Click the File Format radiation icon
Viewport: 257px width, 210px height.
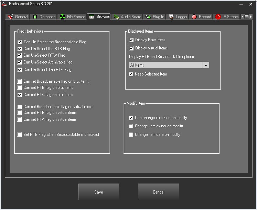pyautogui.click(x=62, y=17)
